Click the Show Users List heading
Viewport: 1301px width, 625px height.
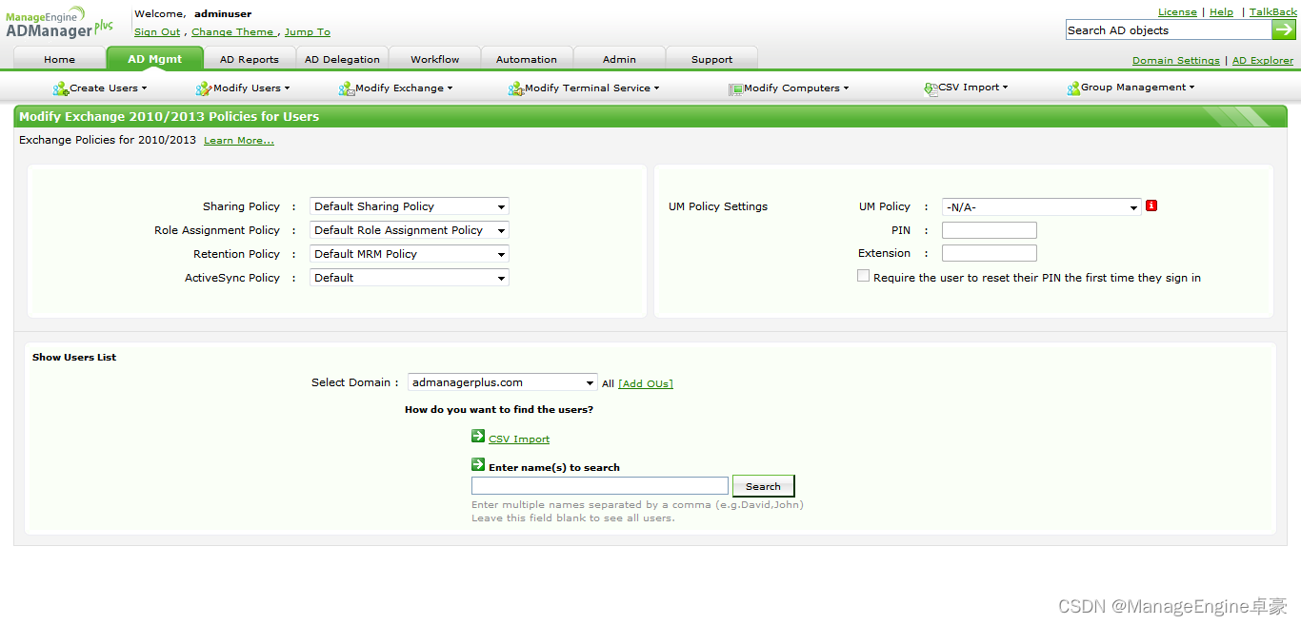pyautogui.click(x=74, y=358)
